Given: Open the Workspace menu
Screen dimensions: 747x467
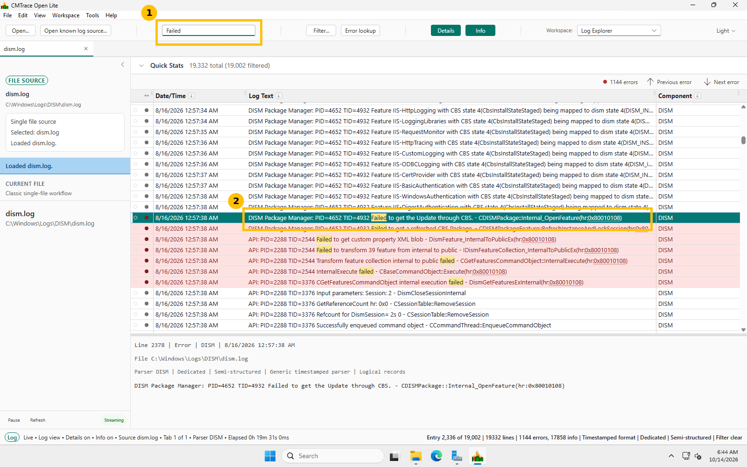Looking at the screenshot, I should point(66,15).
